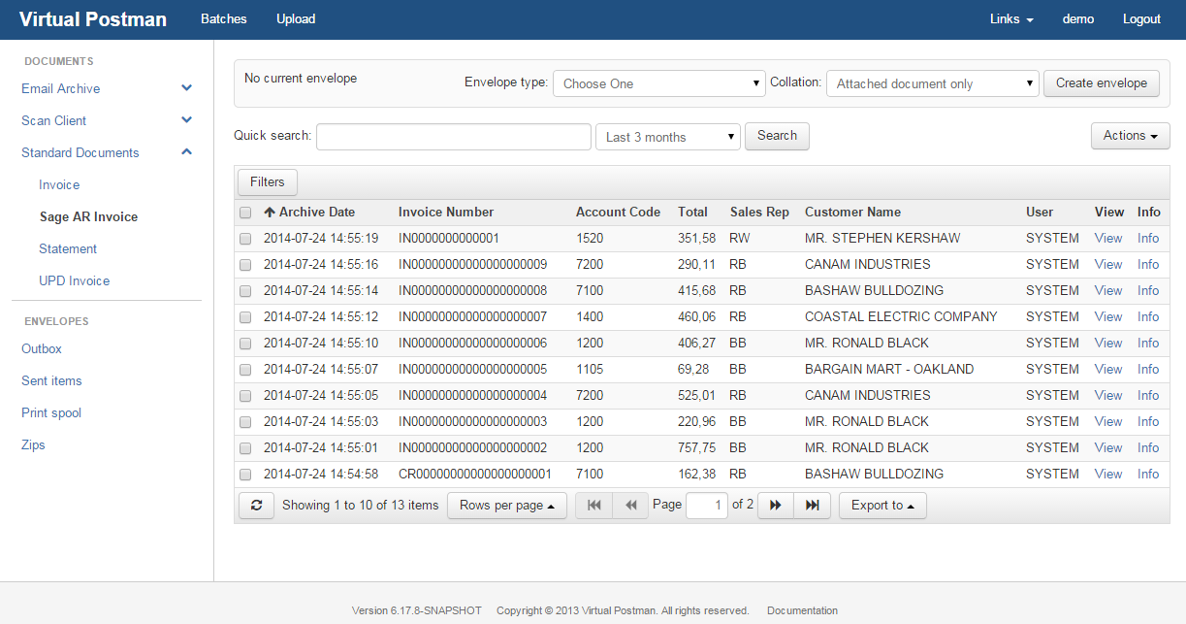Open the Links menu

pos(1010,18)
